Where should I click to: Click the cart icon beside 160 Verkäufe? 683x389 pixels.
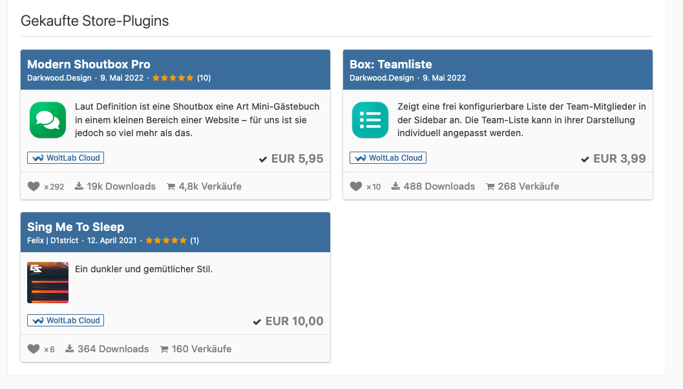[164, 349]
